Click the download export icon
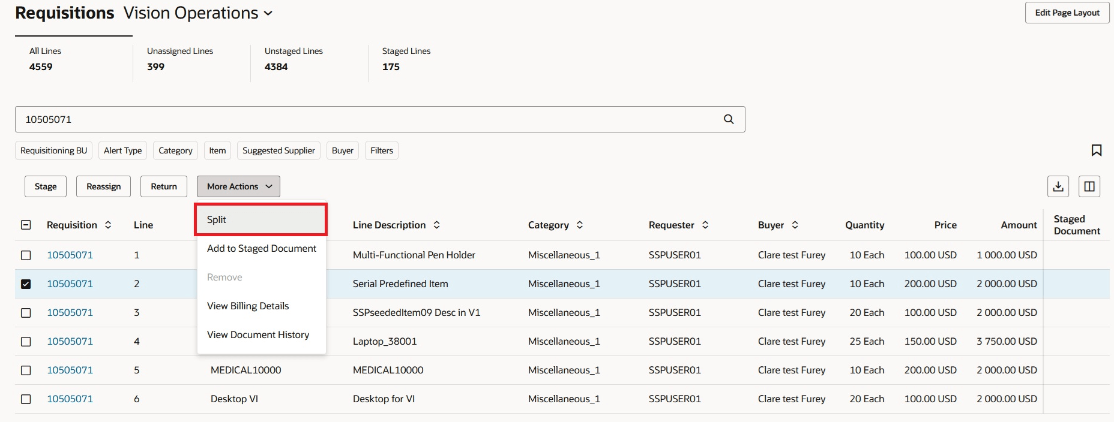Screen dimensions: 1114x422 point(1058,186)
